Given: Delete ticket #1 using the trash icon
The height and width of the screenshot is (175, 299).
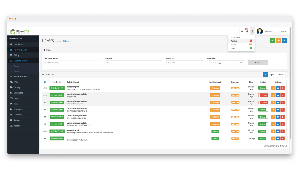Looking at the screenshot, I should pyautogui.click(x=283, y=139).
